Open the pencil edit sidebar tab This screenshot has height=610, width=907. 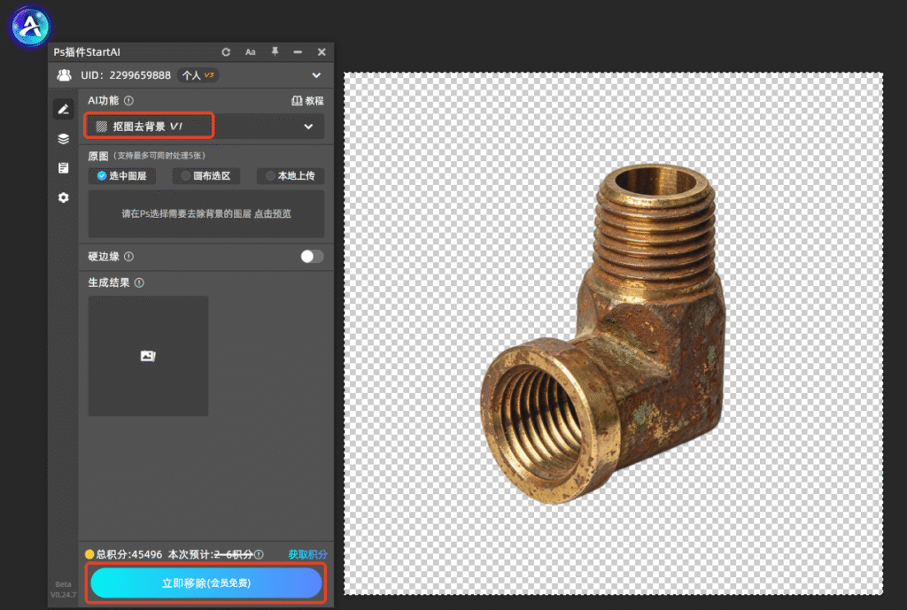63,109
